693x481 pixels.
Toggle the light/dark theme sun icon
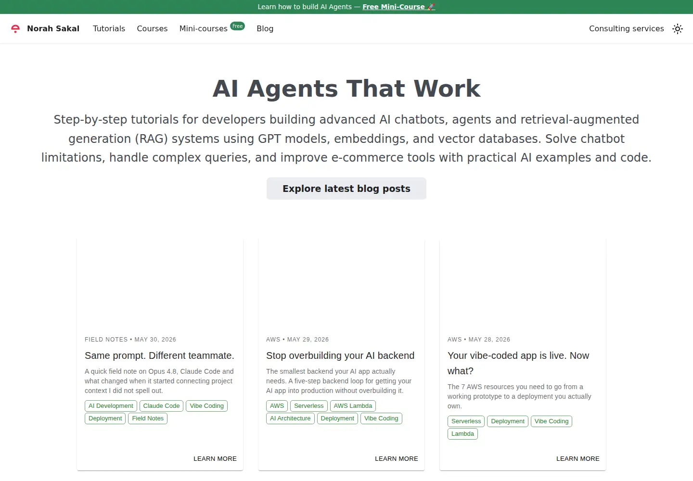[678, 29]
